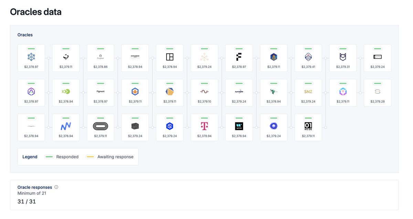Click the orange radial nodes logo
The height and width of the screenshot is (219, 413).
coord(204,57)
